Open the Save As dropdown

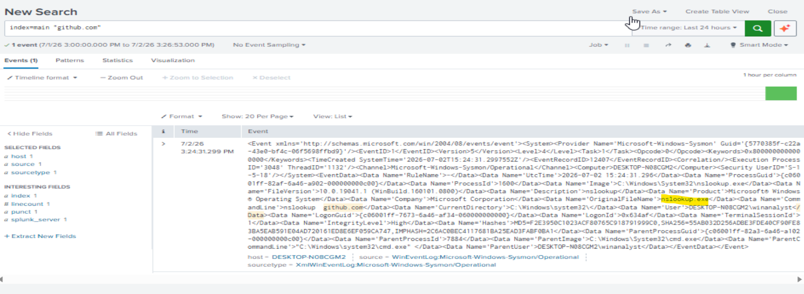coord(649,11)
